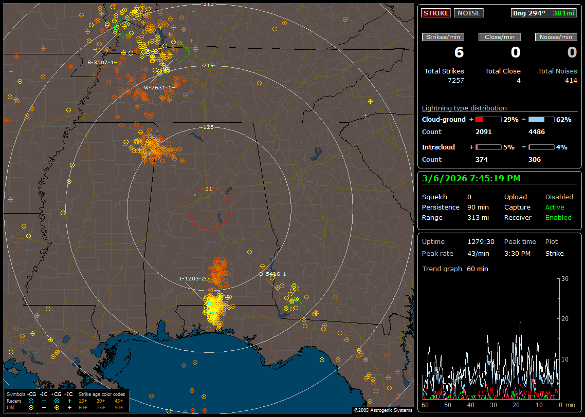
Task: Click the blue negative cloud-ground percentage bar
Action: [x=541, y=119]
